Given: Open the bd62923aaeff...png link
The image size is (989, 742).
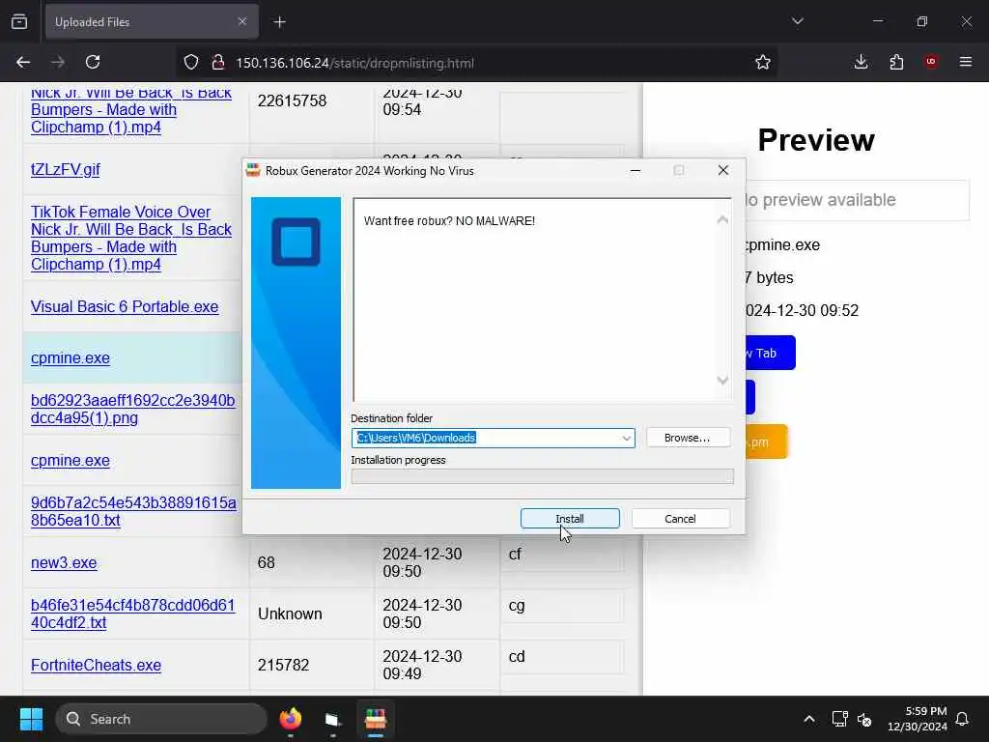Looking at the screenshot, I should 133,409.
